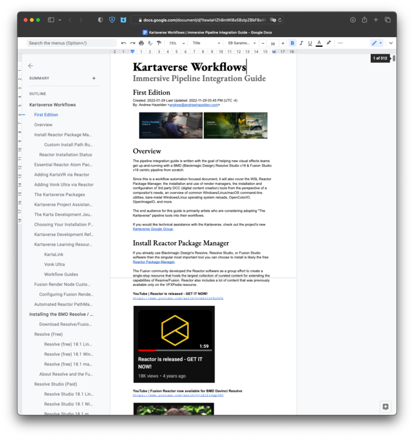Collapse the menus with the chevron icon
Viewport: 414px width, 438px height.
(391, 43)
